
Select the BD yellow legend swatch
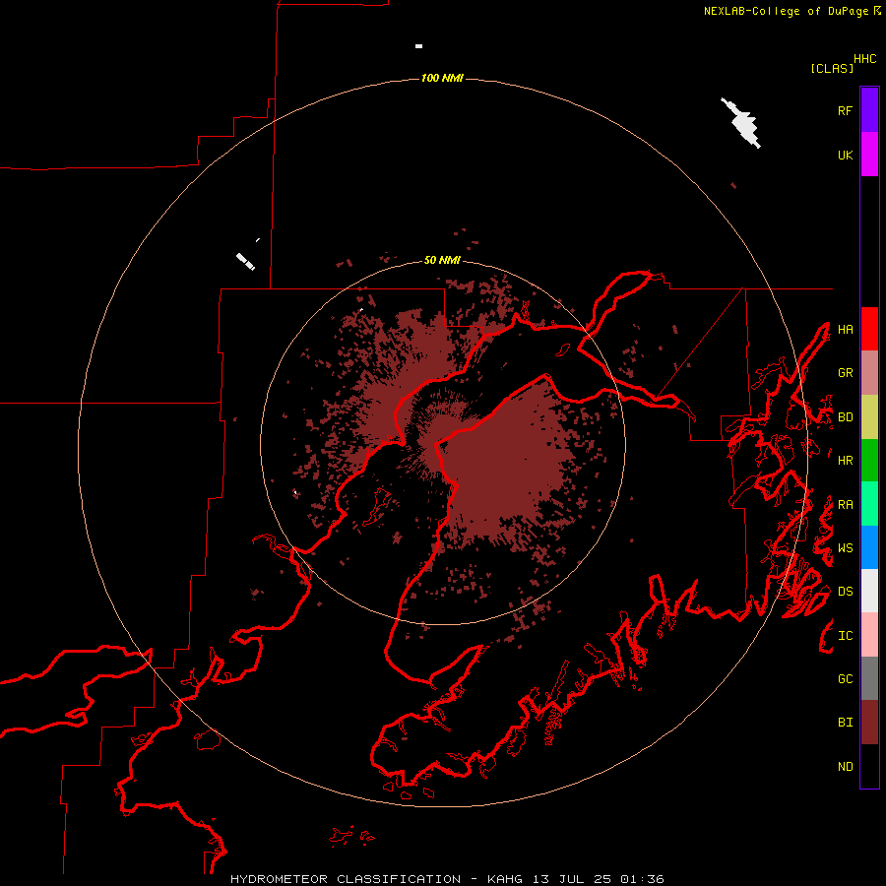(x=869, y=417)
